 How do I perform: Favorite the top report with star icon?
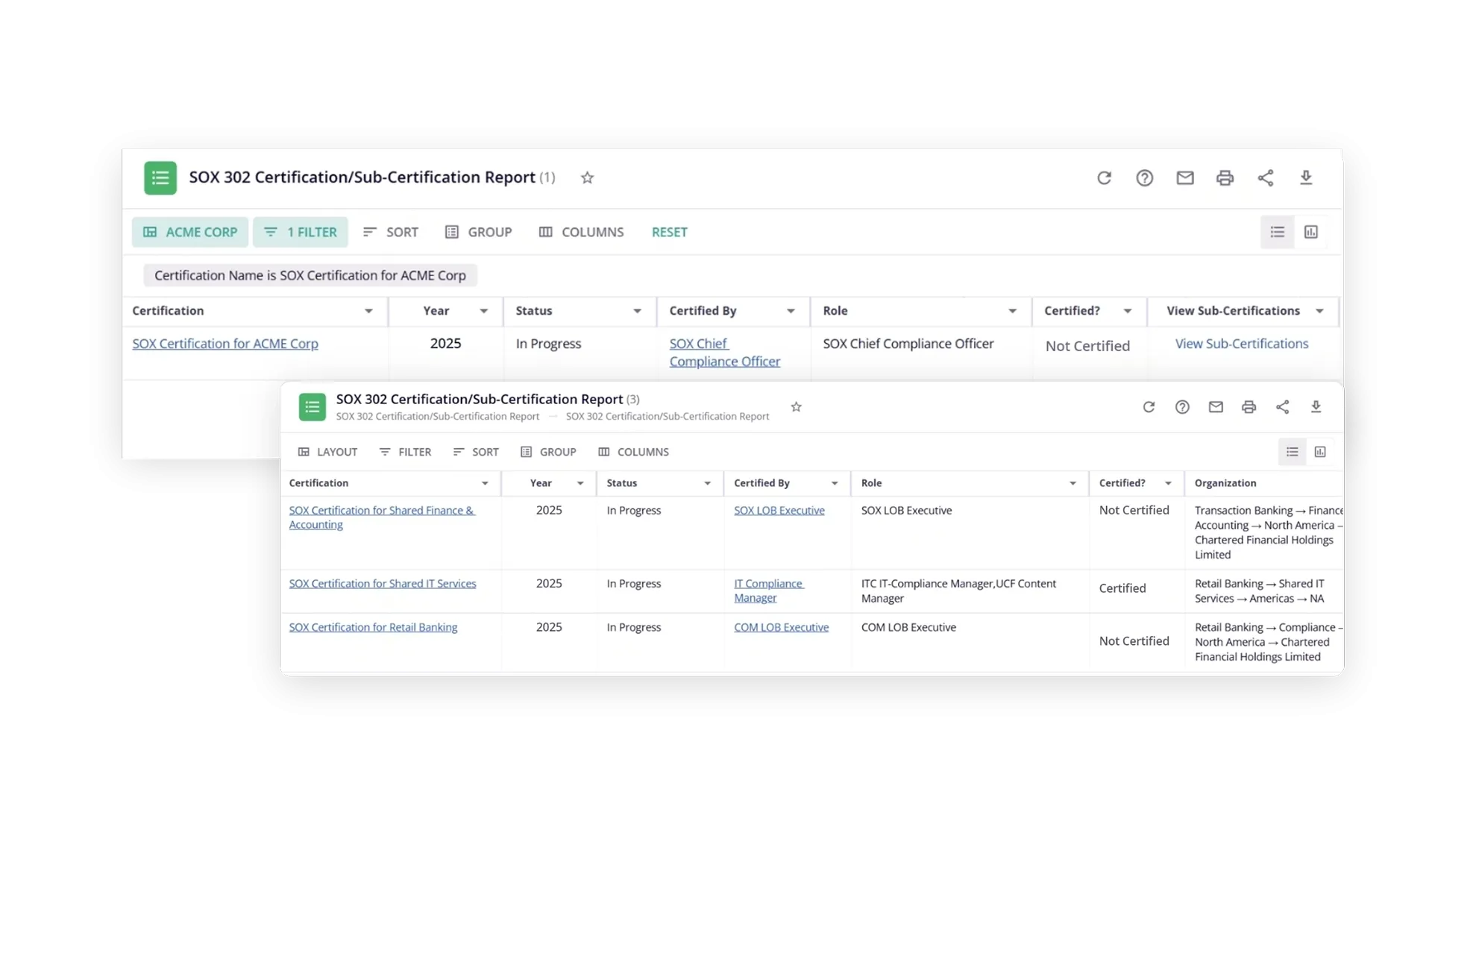tap(587, 177)
